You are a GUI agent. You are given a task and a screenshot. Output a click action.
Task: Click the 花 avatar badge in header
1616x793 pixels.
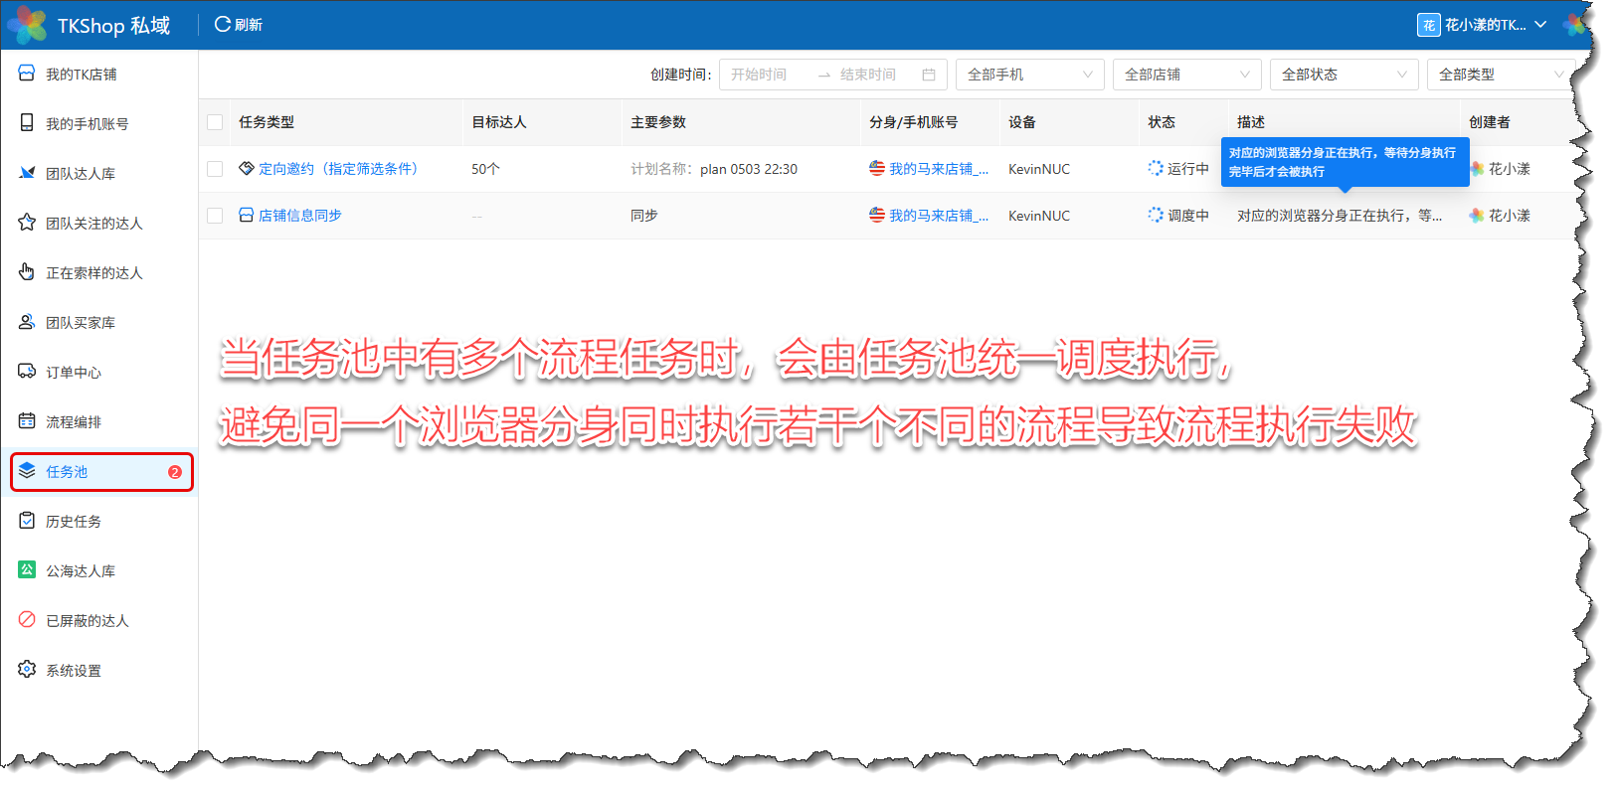click(x=1429, y=25)
